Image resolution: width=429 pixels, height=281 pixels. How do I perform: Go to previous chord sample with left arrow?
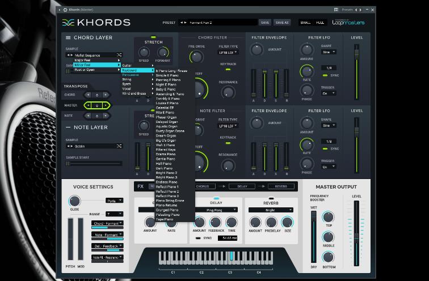click(68, 55)
